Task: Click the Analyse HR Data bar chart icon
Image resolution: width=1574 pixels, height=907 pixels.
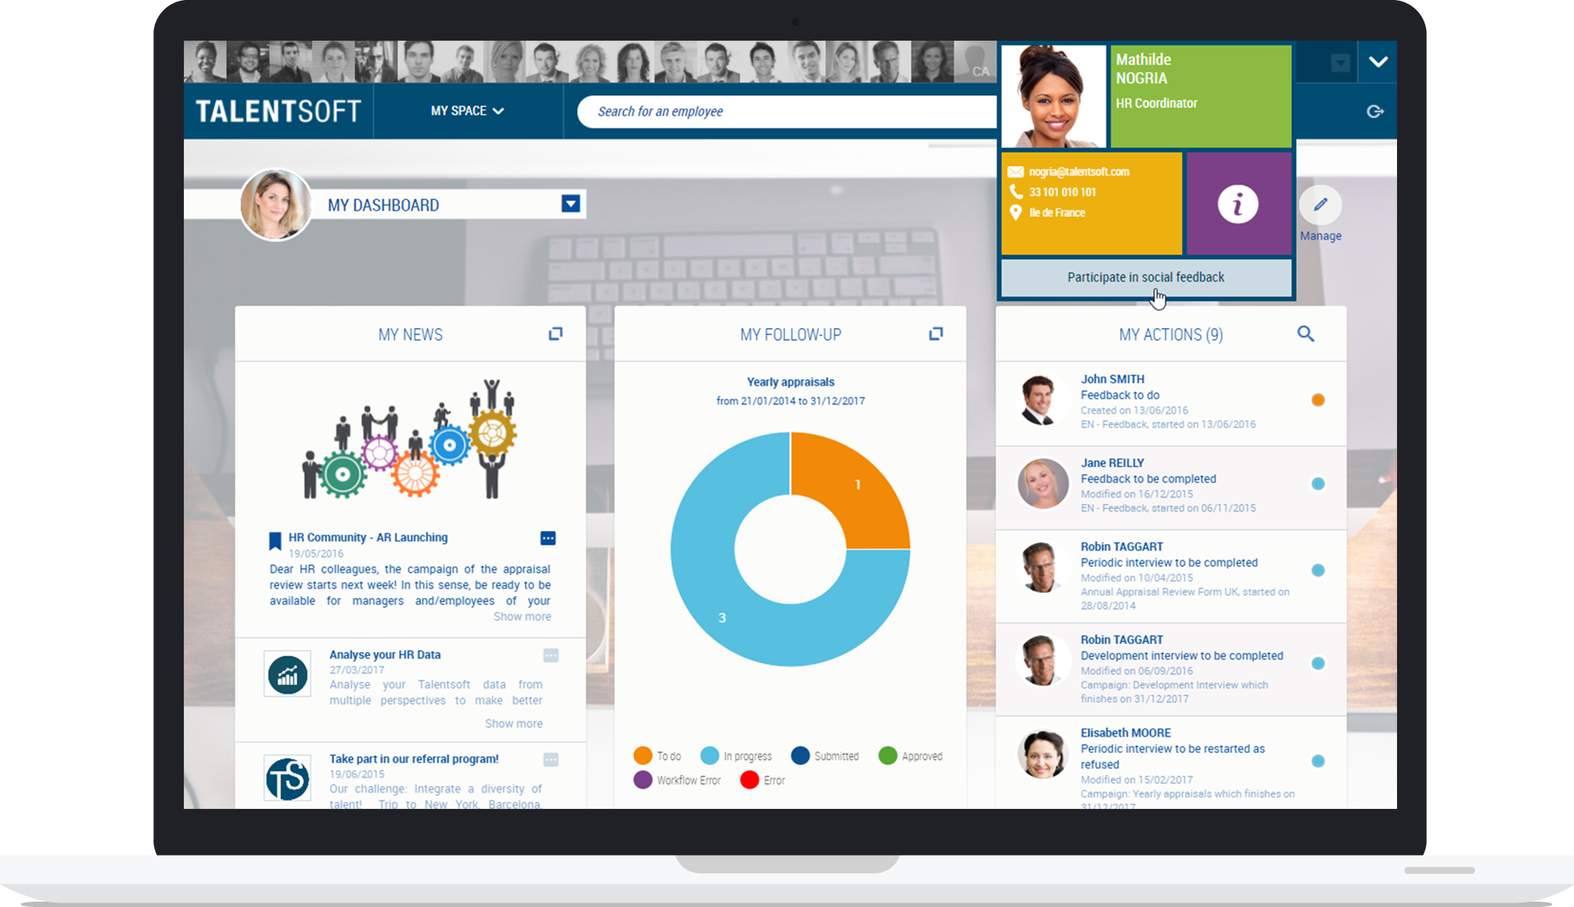Action: click(287, 673)
